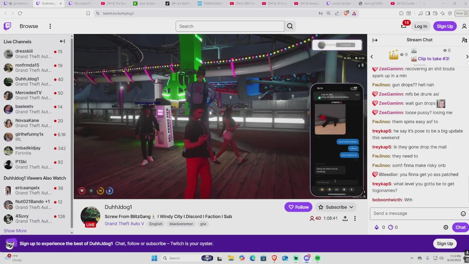Go to previous chat leaderboard item
This screenshot has width=469, height=264.
point(372,56)
